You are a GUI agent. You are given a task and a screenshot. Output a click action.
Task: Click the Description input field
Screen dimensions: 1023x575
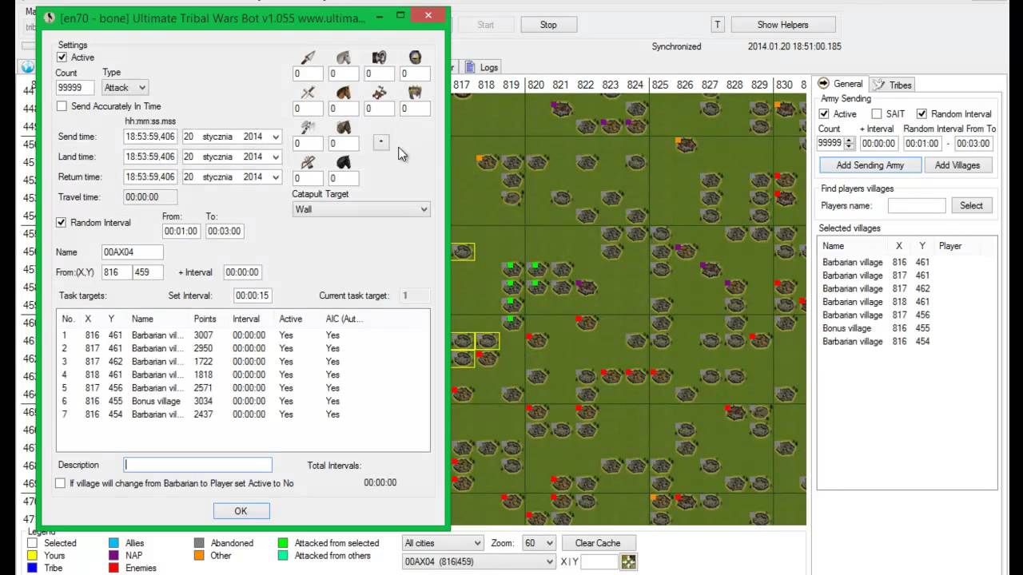197,465
